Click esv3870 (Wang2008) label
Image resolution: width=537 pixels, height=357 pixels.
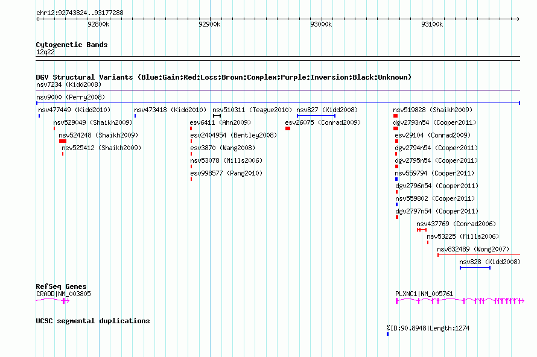coord(223,148)
